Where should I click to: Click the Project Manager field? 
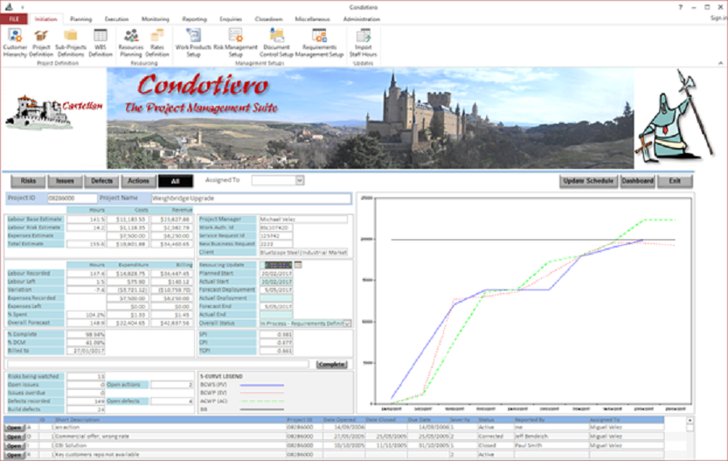pos(303,219)
